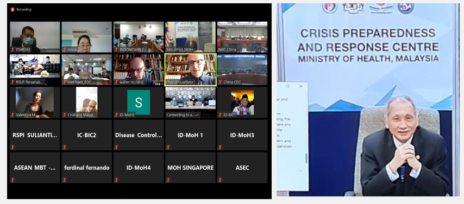Select the Valentina M video tile

(35, 103)
